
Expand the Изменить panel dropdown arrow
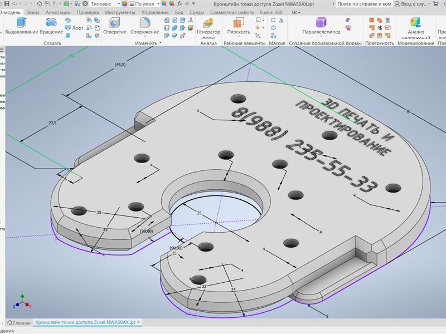[160, 43]
